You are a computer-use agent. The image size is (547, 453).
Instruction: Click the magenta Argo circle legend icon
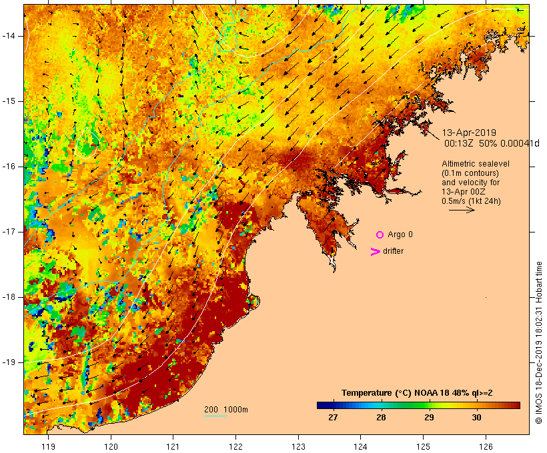[380, 234]
